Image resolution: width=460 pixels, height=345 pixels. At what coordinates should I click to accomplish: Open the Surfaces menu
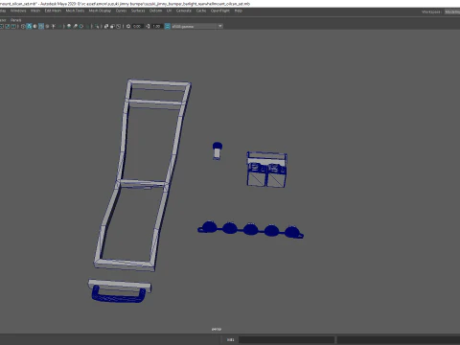click(x=138, y=11)
